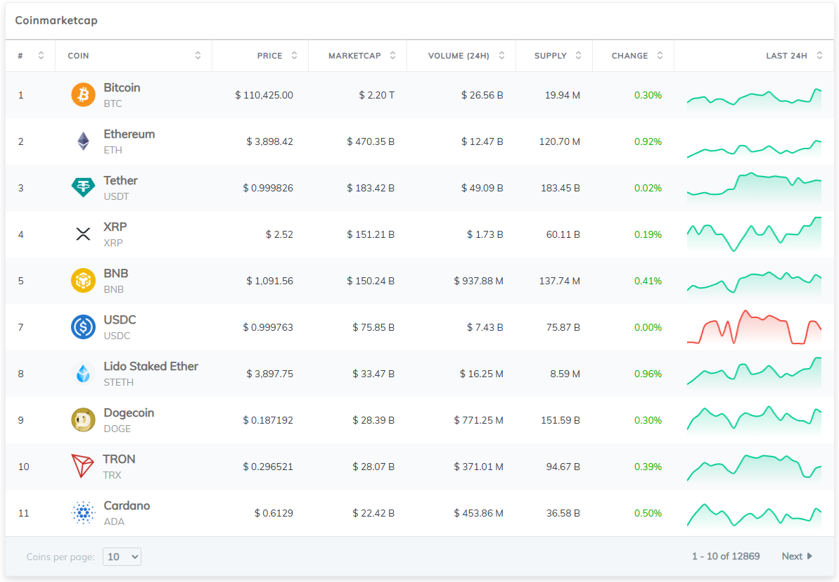Click the USDC red 24h sparkline chart

click(x=754, y=328)
